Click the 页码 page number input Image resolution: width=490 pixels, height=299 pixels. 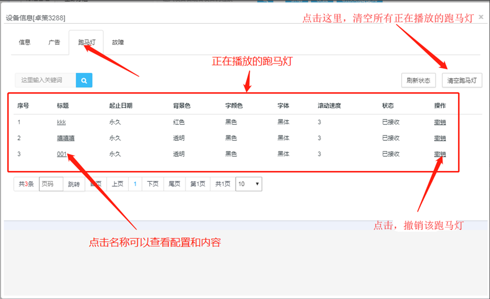pos(50,184)
